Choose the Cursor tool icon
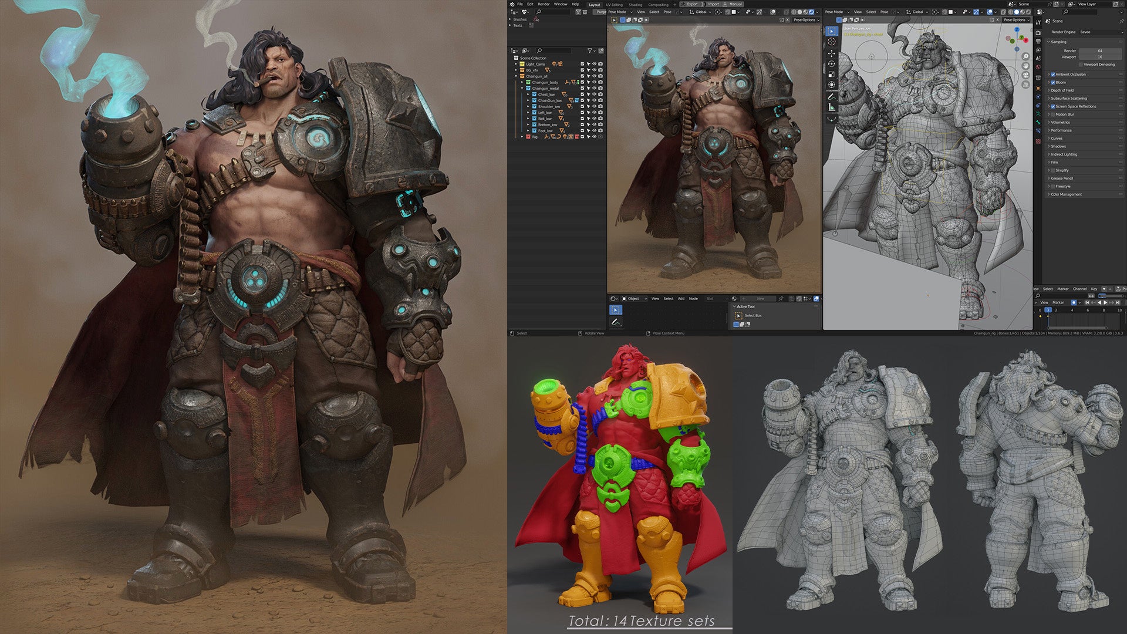Screen dimensions: 1127x634 click(831, 42)
